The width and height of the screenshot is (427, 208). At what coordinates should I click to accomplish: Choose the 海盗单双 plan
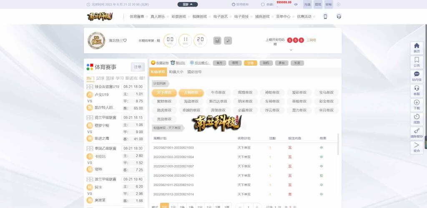point(191,101)
